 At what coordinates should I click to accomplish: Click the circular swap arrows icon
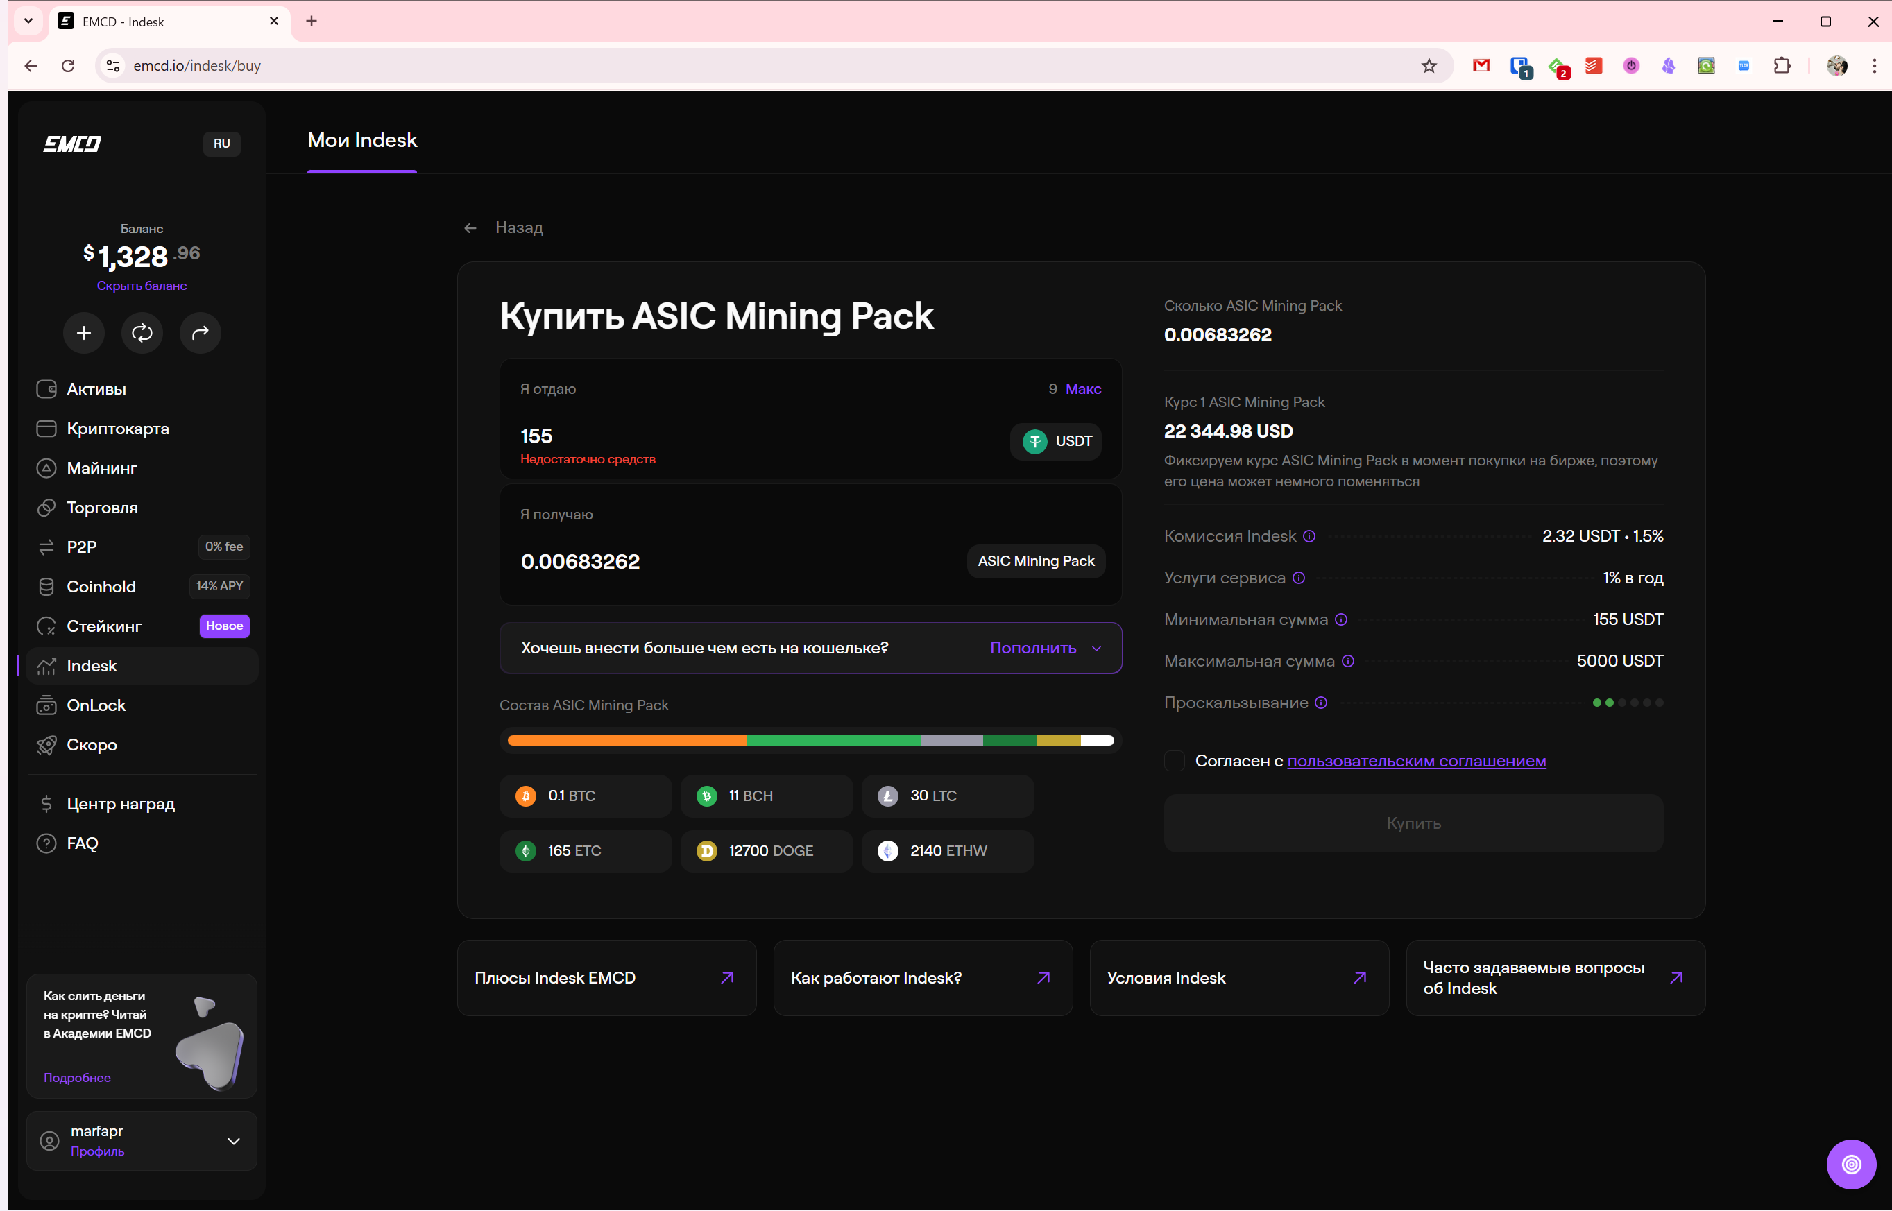pos(142,333)
